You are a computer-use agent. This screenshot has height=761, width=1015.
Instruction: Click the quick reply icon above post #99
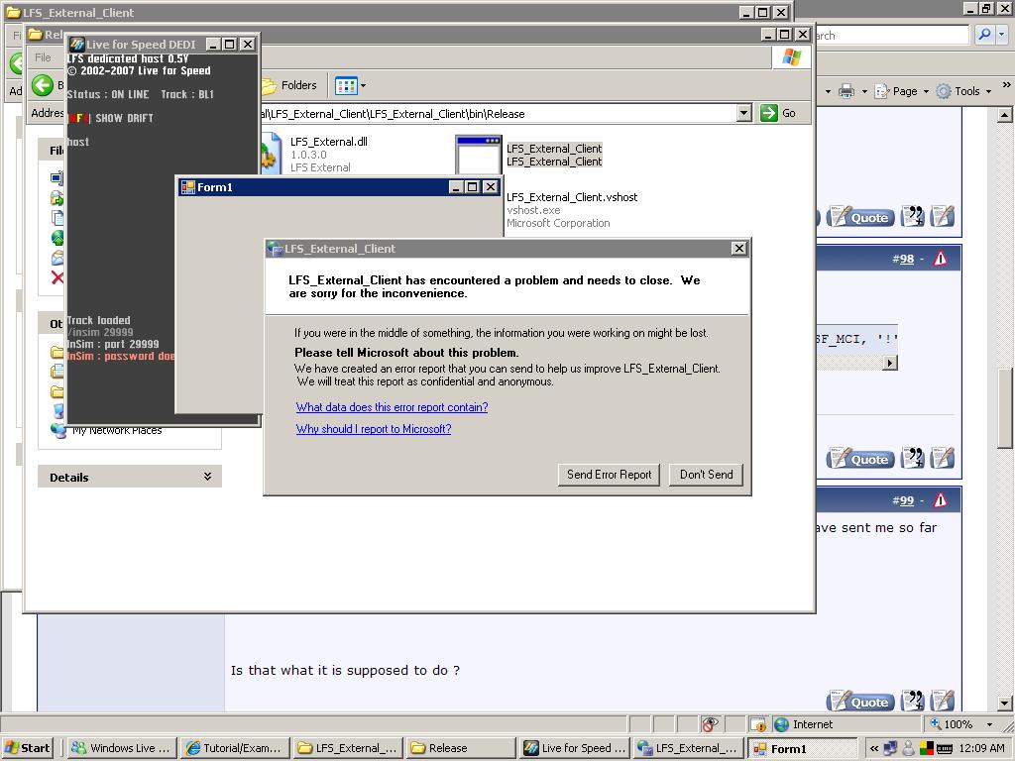(x=943, y=458)
